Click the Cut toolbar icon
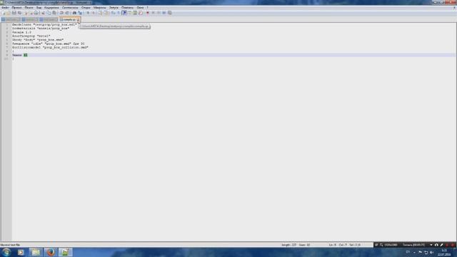Image resolution: width=457 pixels, height=257 pixels. 43,13
